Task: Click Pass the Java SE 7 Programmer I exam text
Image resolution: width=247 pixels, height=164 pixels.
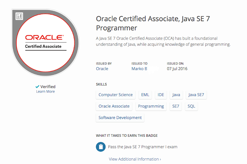Action: [142, 147]
